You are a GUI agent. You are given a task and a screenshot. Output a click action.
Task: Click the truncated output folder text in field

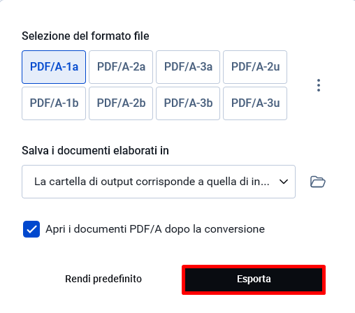point(152,182)
